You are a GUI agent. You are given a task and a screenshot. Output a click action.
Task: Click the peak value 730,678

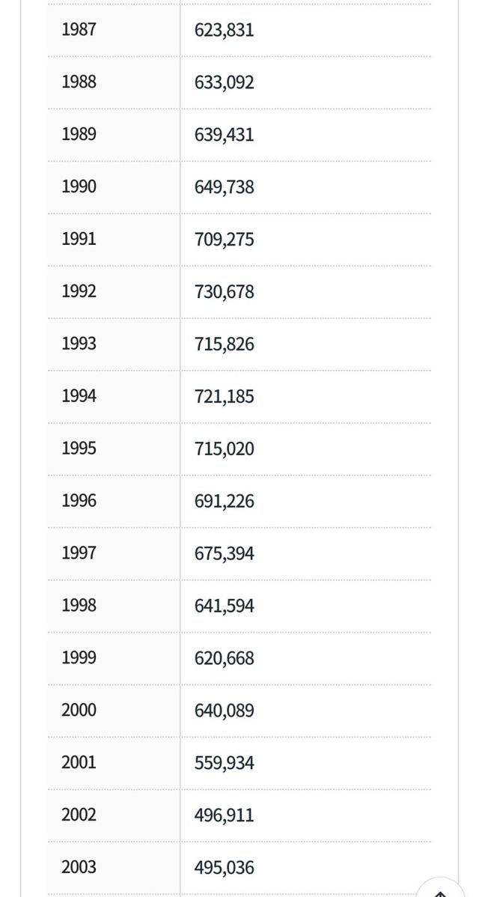coord(224,292)
